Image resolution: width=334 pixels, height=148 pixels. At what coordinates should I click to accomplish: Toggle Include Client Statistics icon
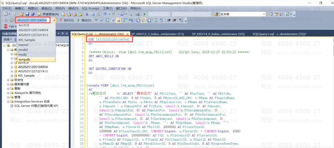[131, 20]
